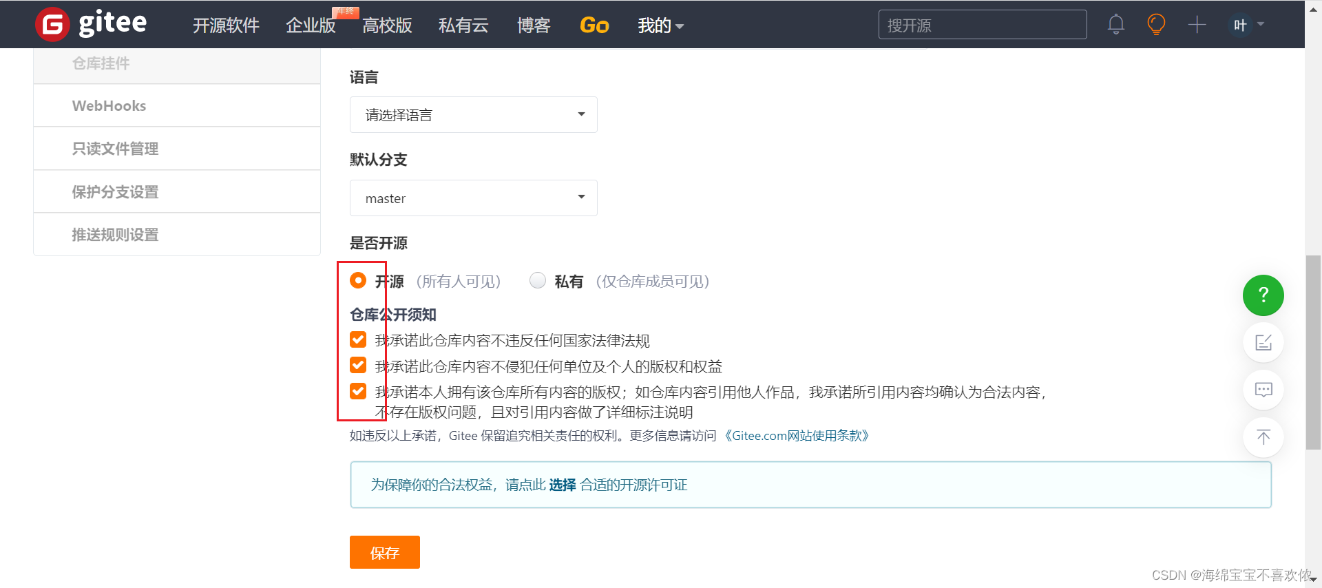The image size is (1322, 588).
Task: Open 推送规则设置 sidebar item
Action: [177, 234]
